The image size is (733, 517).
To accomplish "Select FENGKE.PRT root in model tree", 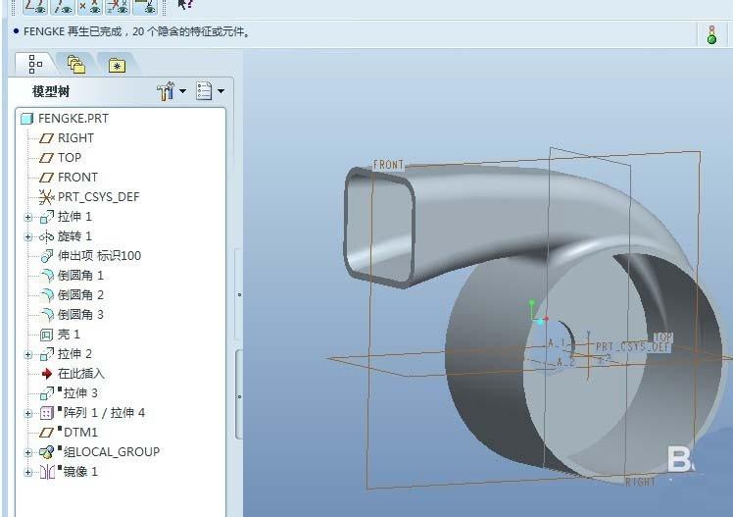I will coord(73,119).
